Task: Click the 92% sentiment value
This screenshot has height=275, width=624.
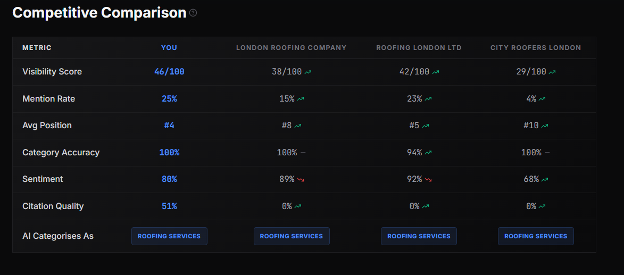Action: [x=414, y=179]
